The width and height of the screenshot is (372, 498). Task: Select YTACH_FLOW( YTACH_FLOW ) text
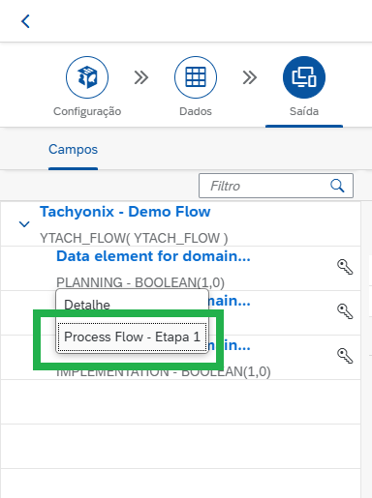134,238
